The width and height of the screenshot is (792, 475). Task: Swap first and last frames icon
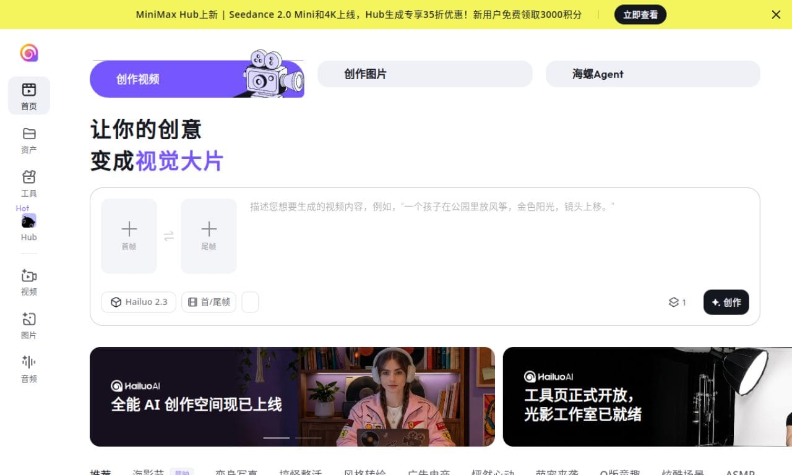pyautogui.click(x=169, y=236)
